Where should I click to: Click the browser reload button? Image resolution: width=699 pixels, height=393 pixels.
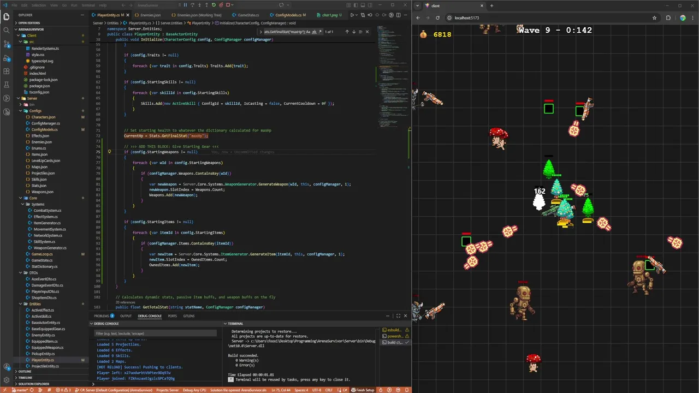(x=437, y=17)
